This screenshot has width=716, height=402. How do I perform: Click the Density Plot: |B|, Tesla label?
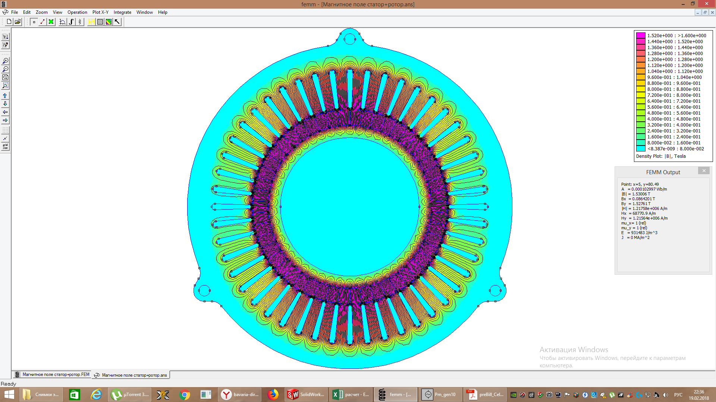click(661, 156)
